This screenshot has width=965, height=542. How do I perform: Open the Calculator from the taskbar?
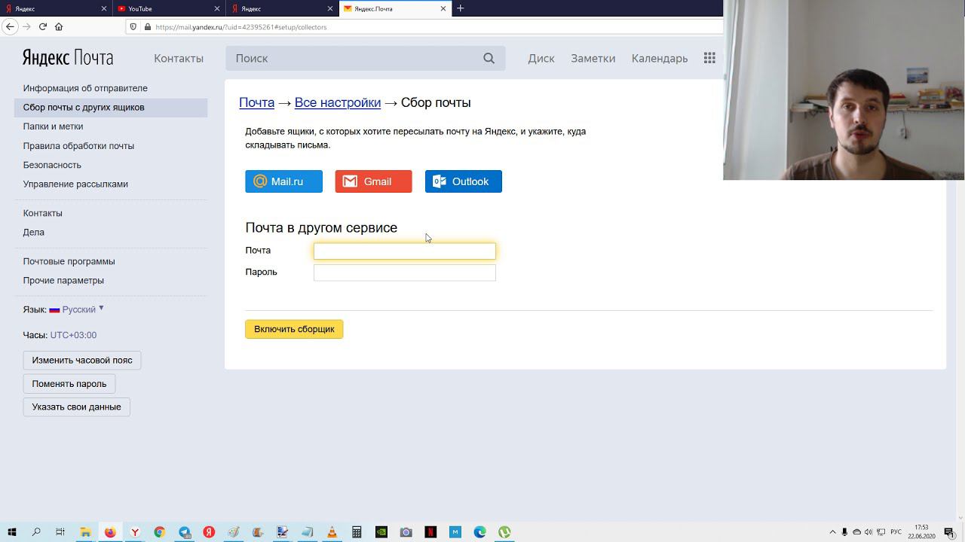pyautogui.click(x=357, y=532)
